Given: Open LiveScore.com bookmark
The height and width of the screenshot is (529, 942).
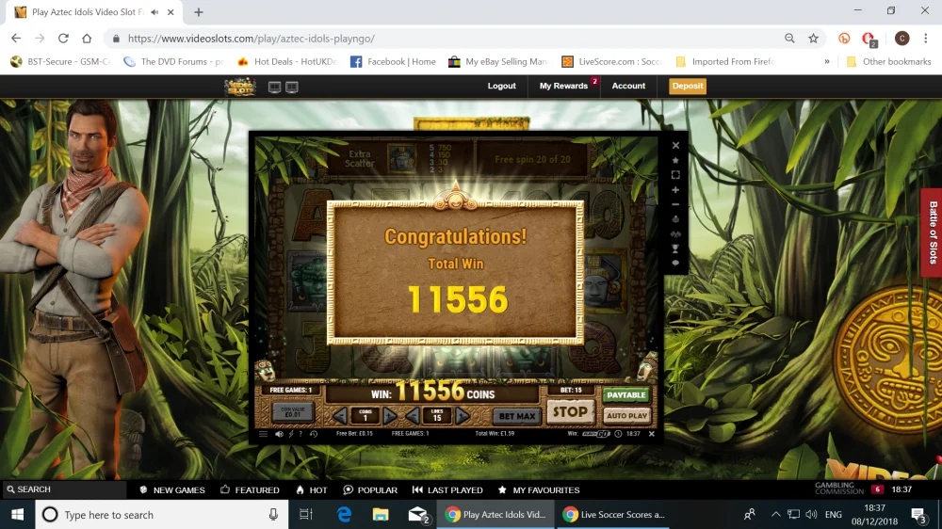Looking at the screenshot, I should 611,61.
